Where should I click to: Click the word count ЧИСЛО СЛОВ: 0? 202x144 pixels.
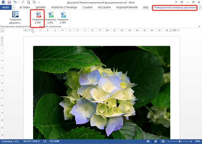(x=32, y=142)
